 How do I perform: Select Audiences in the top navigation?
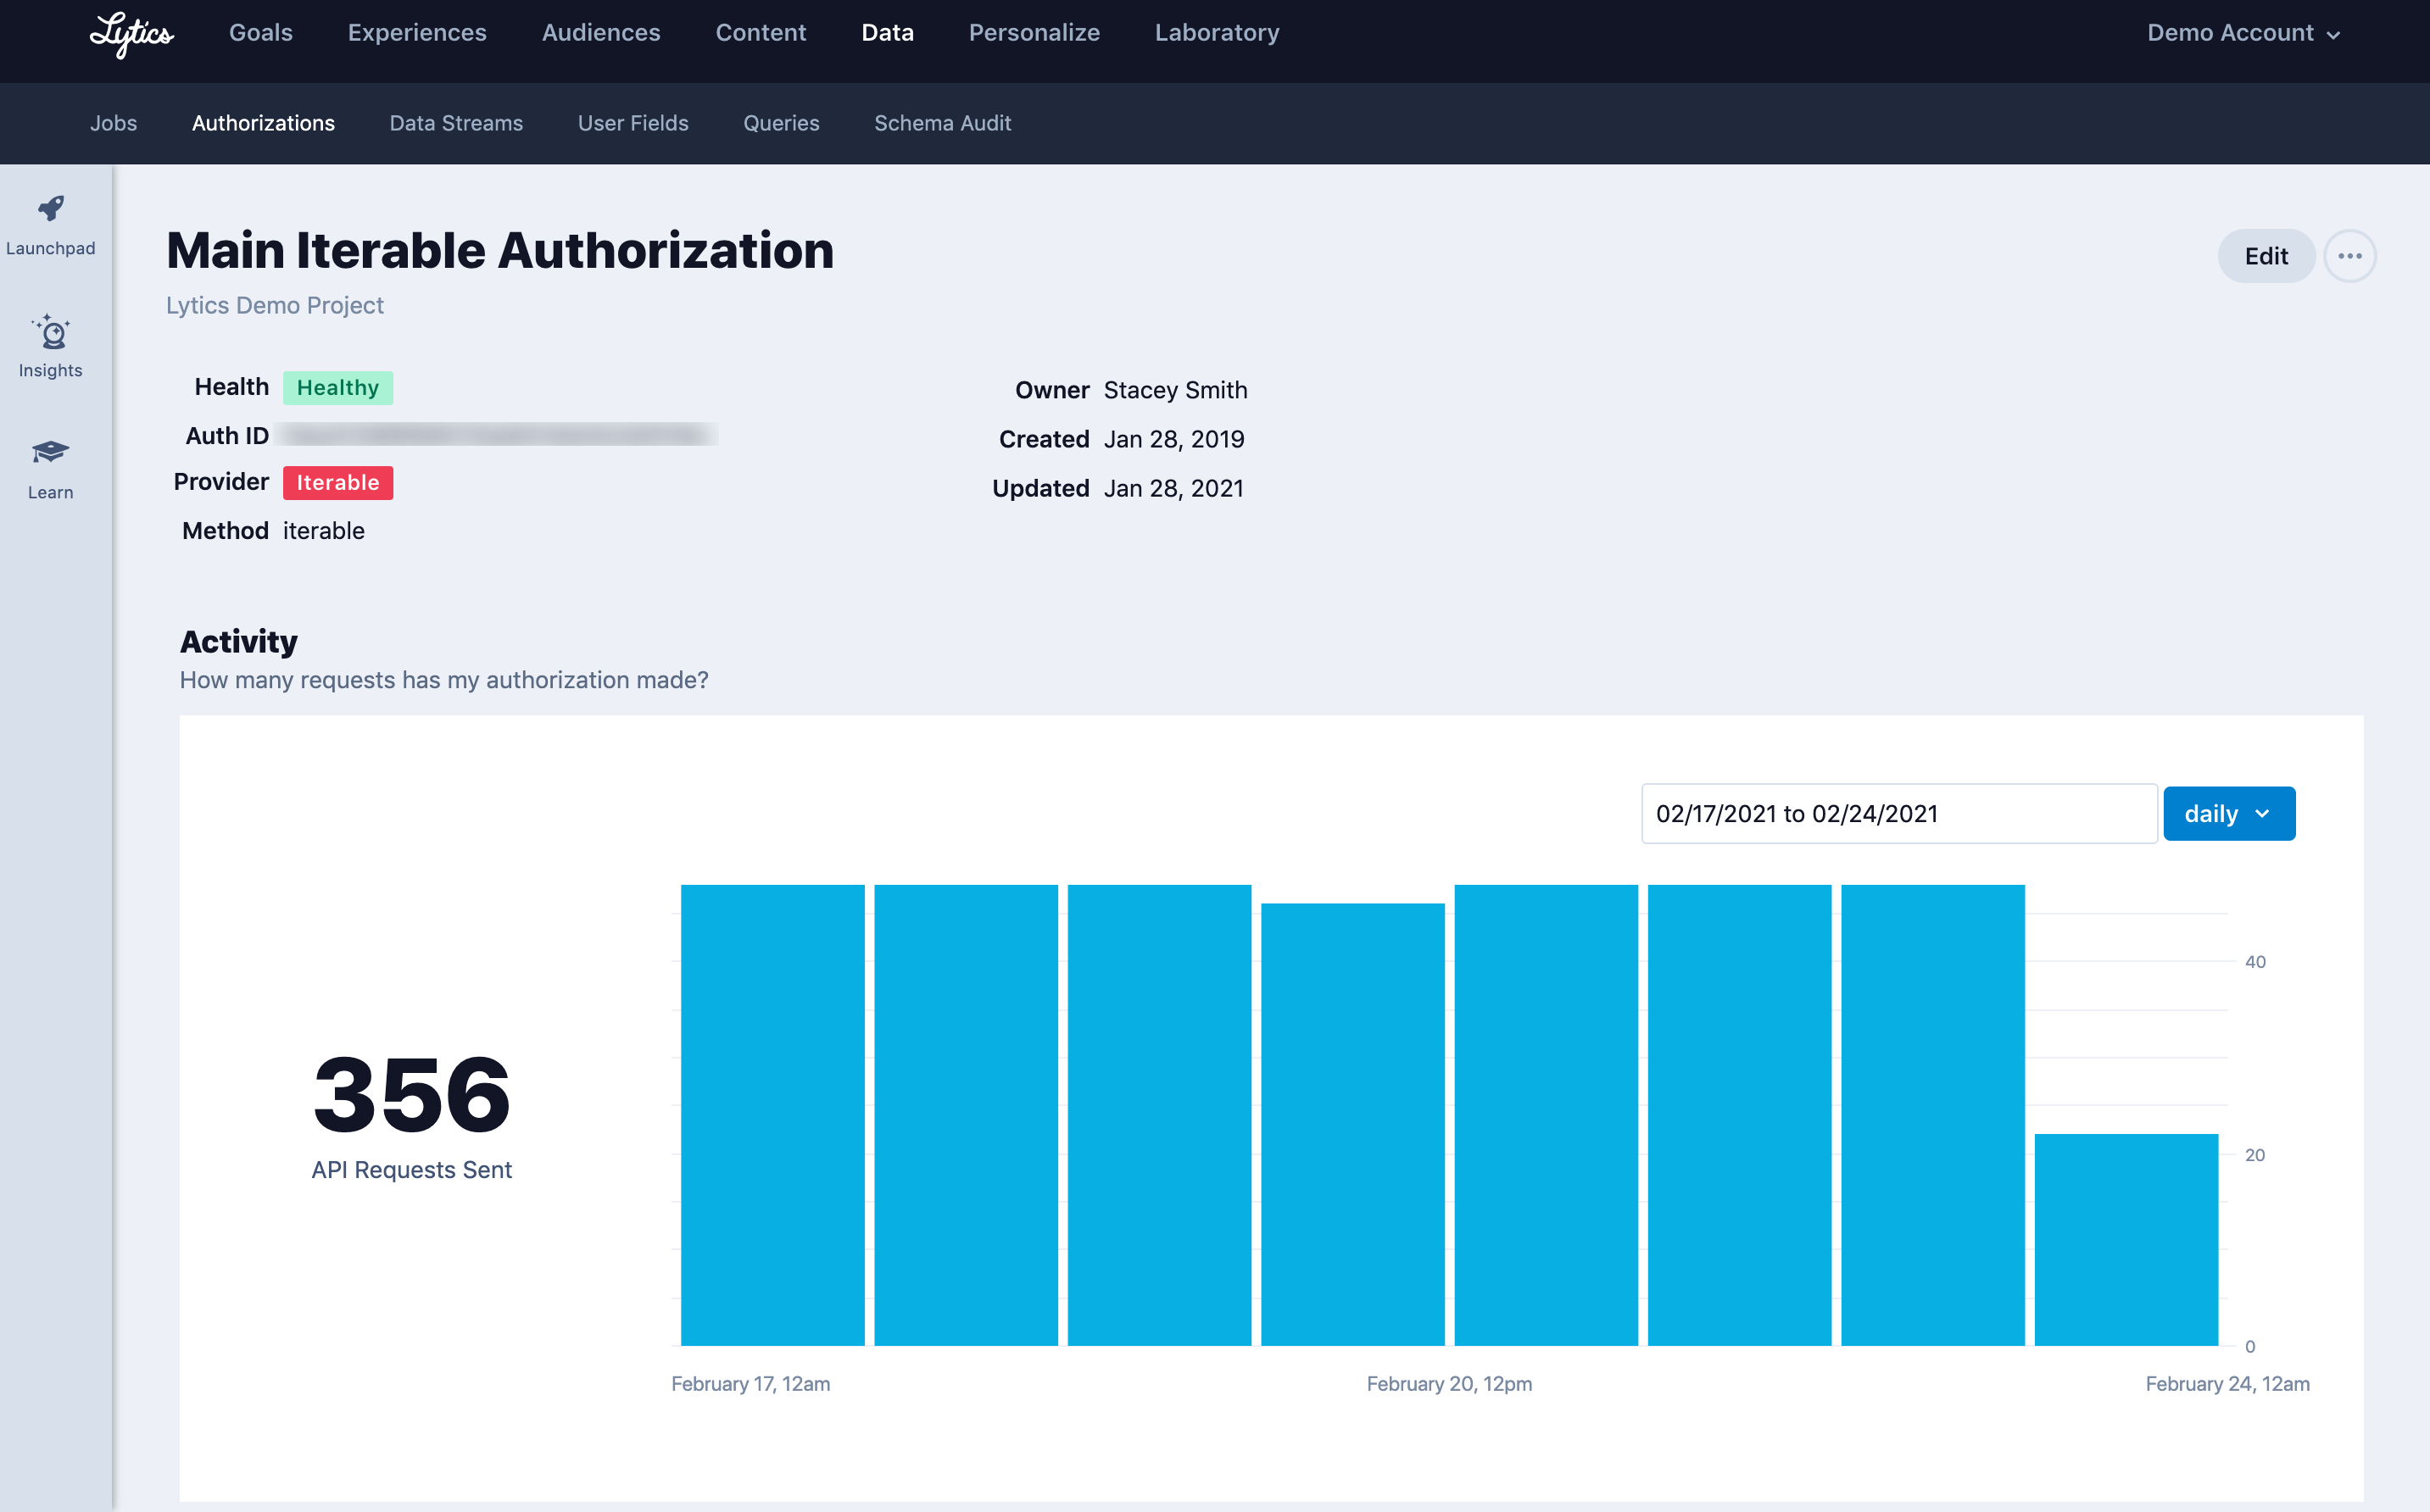pos(600,32)
